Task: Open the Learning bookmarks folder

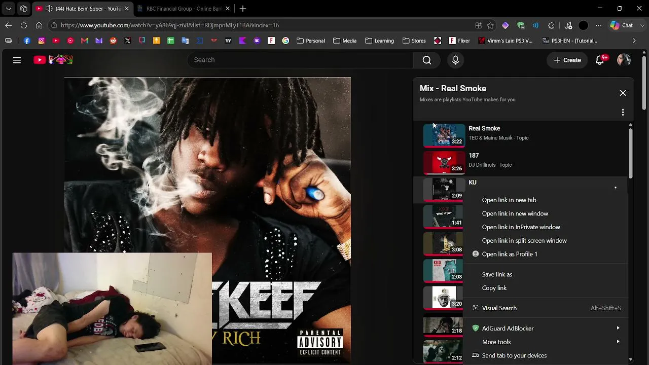Action: (x=379, y=41)
